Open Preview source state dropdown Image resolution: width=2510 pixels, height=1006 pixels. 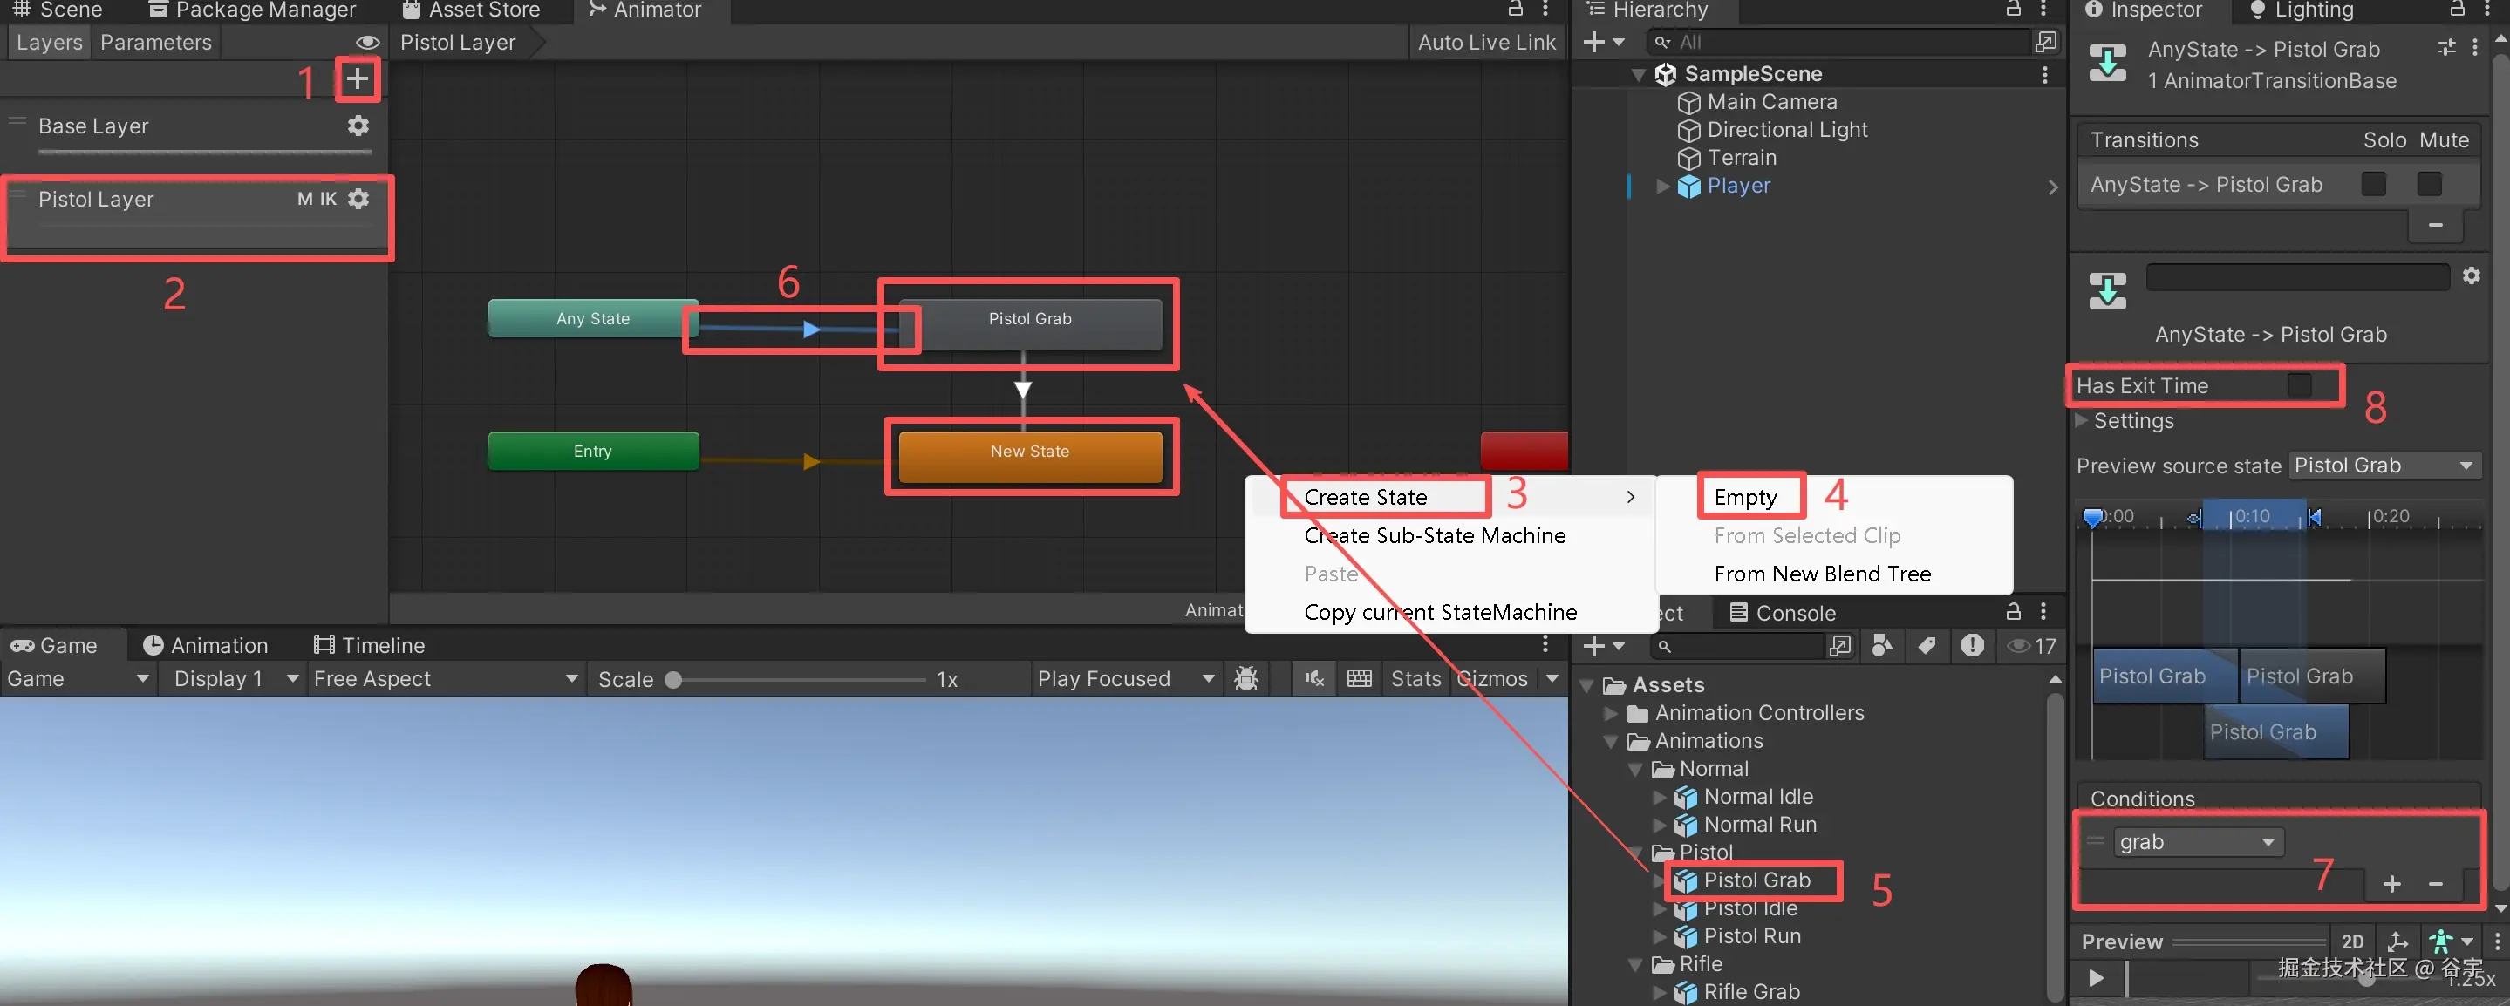coord(2383,466)
